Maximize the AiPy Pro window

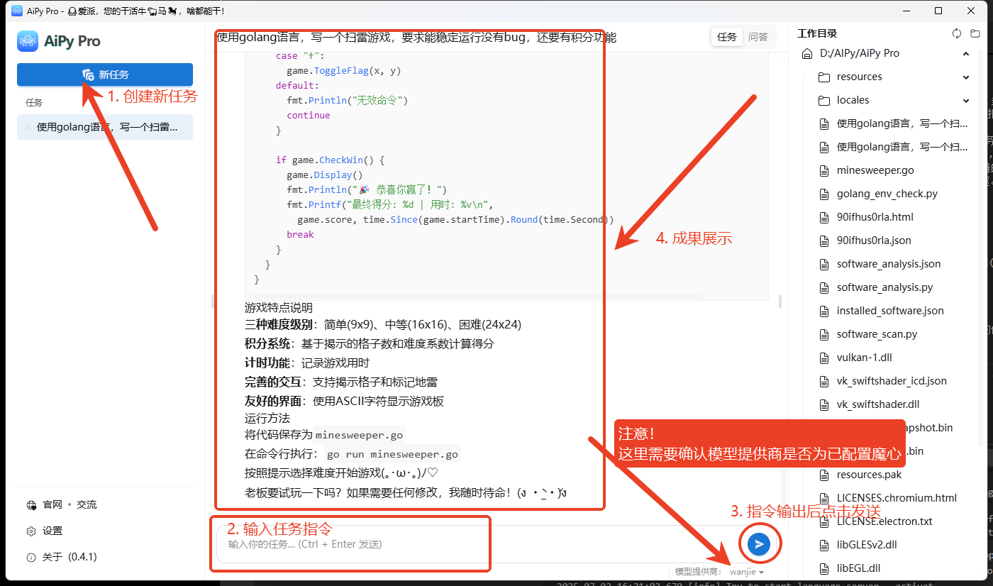pyautogui.click(x=938, y=11)
